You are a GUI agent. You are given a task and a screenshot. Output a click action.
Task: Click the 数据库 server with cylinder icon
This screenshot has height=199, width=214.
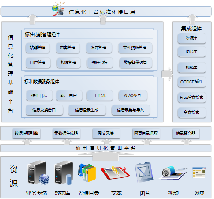64,173
